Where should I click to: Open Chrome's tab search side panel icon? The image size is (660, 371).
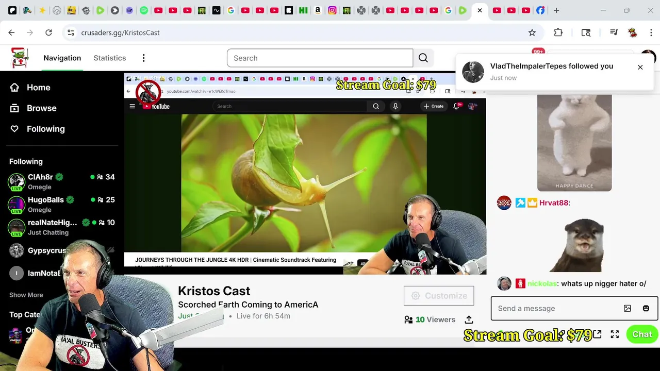(x=586, y=32)
